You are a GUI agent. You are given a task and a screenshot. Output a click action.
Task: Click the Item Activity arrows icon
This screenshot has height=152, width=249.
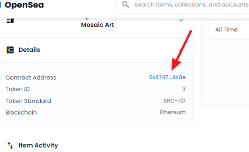[10, 145]
